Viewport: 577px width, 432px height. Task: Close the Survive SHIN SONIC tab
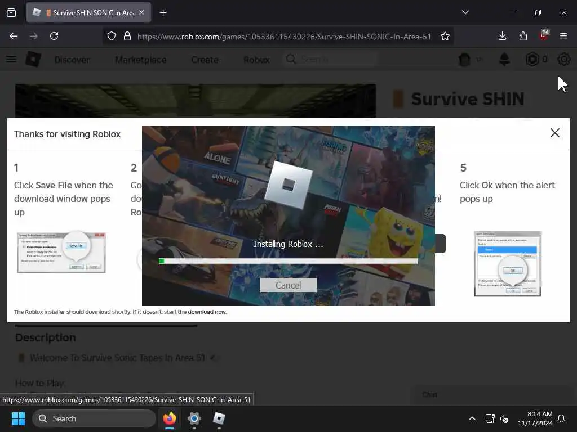pos(141,12)
